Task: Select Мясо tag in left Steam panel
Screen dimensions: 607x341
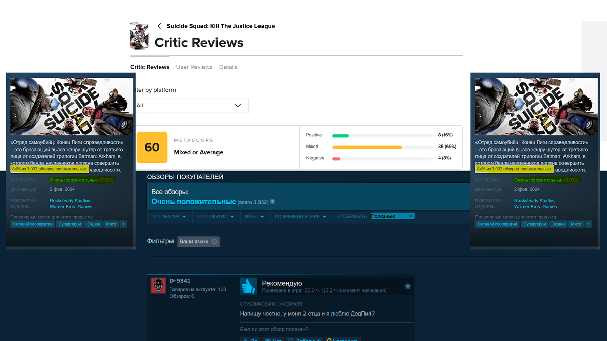Action: point(111,224)
